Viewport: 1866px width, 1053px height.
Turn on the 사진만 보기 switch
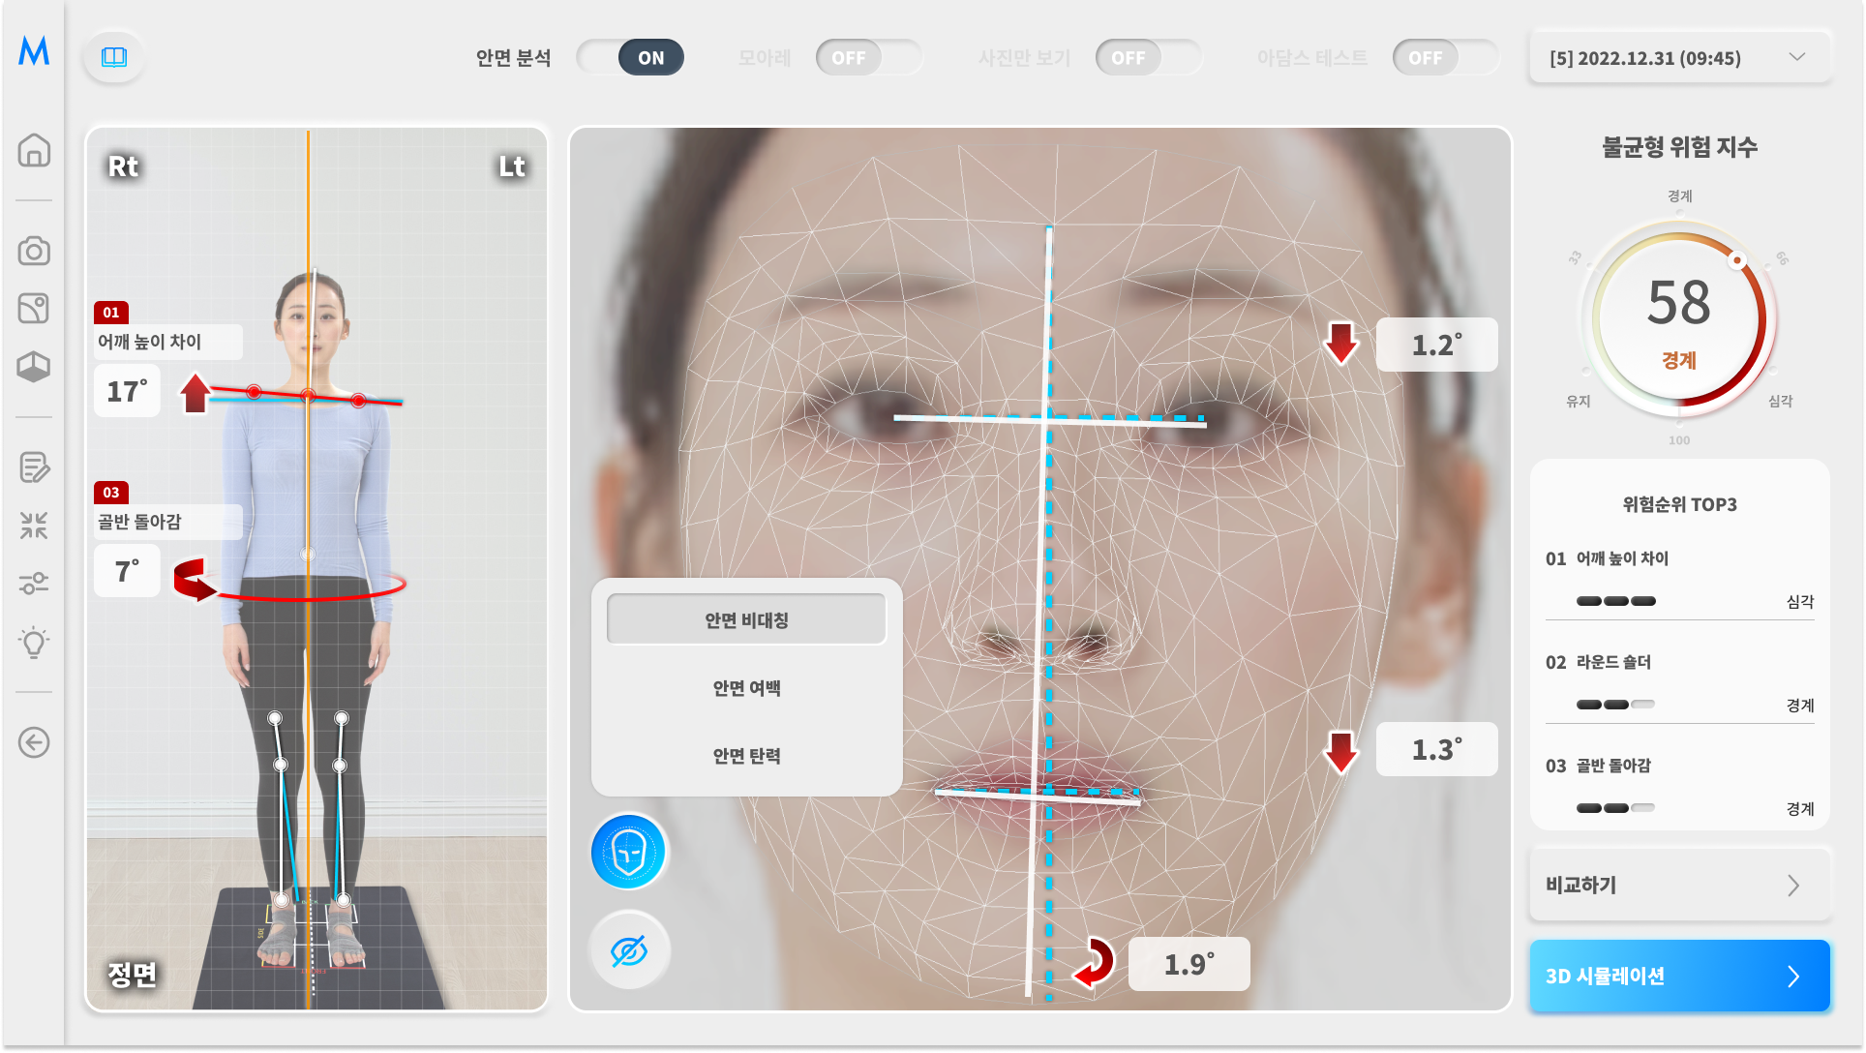[1148, 58]
